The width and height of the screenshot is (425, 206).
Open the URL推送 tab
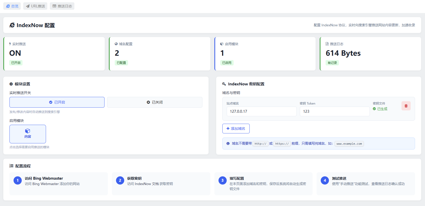pyautogui.click(x=35, y=6)
